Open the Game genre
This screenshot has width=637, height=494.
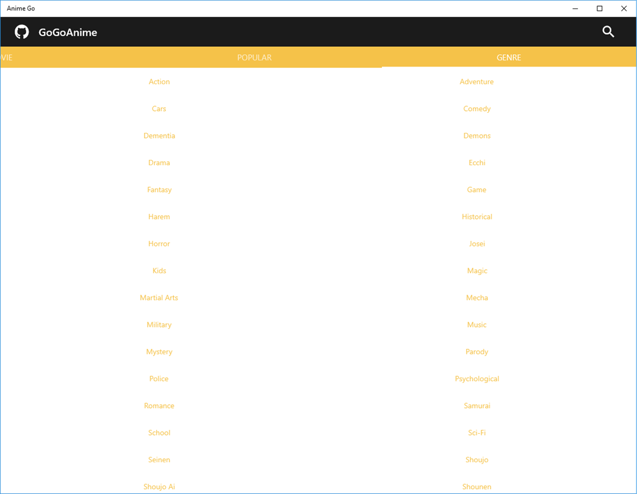477,190
